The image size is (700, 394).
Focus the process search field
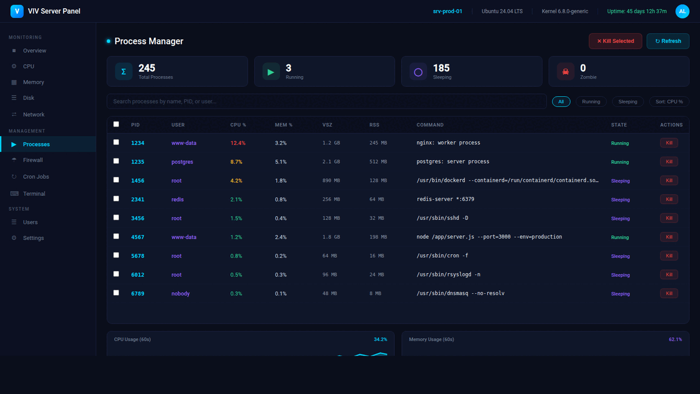(x=326, y=101)
